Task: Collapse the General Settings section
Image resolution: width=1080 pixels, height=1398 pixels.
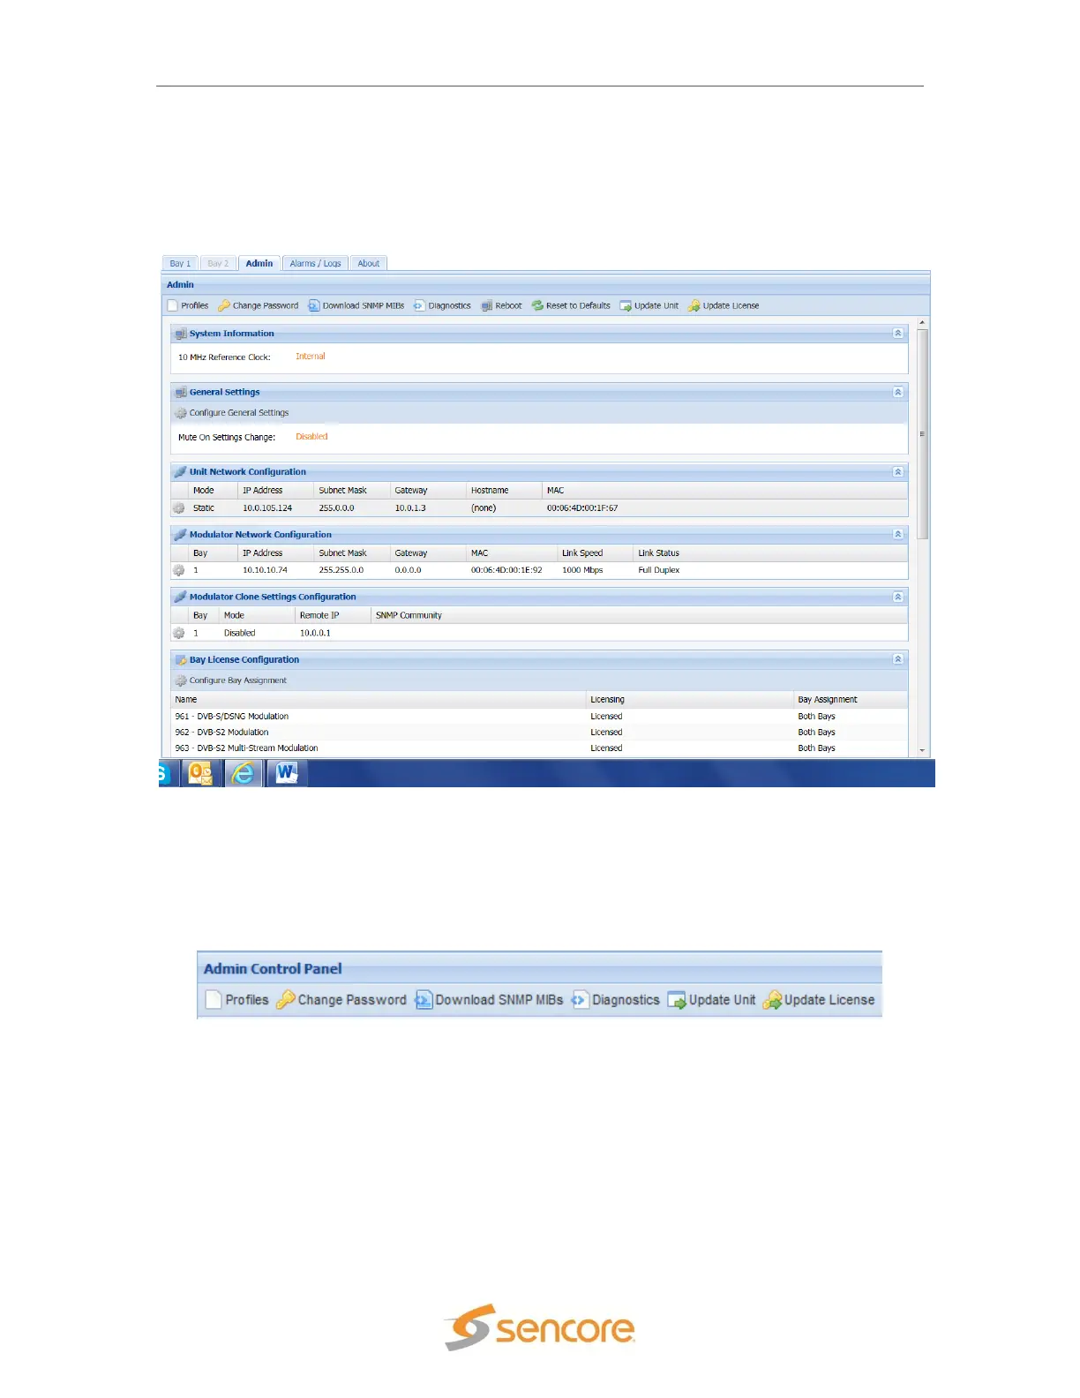Action: pyautogui.click(x=897, y=392)
